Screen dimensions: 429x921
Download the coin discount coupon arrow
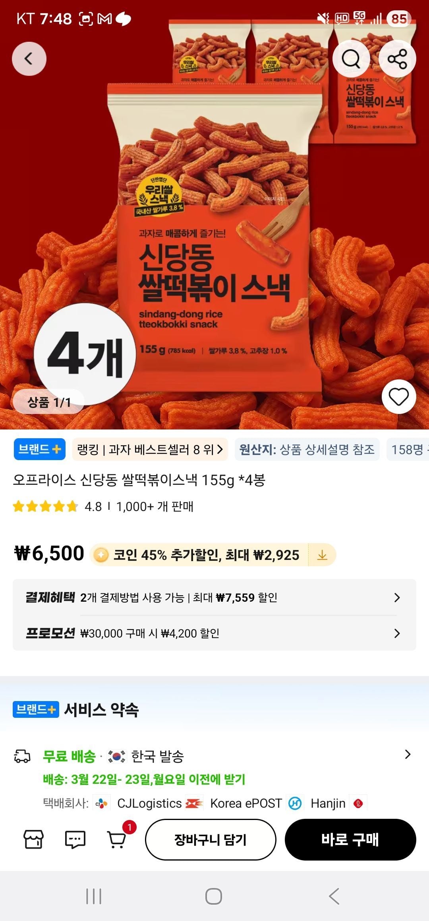point(322,555)
